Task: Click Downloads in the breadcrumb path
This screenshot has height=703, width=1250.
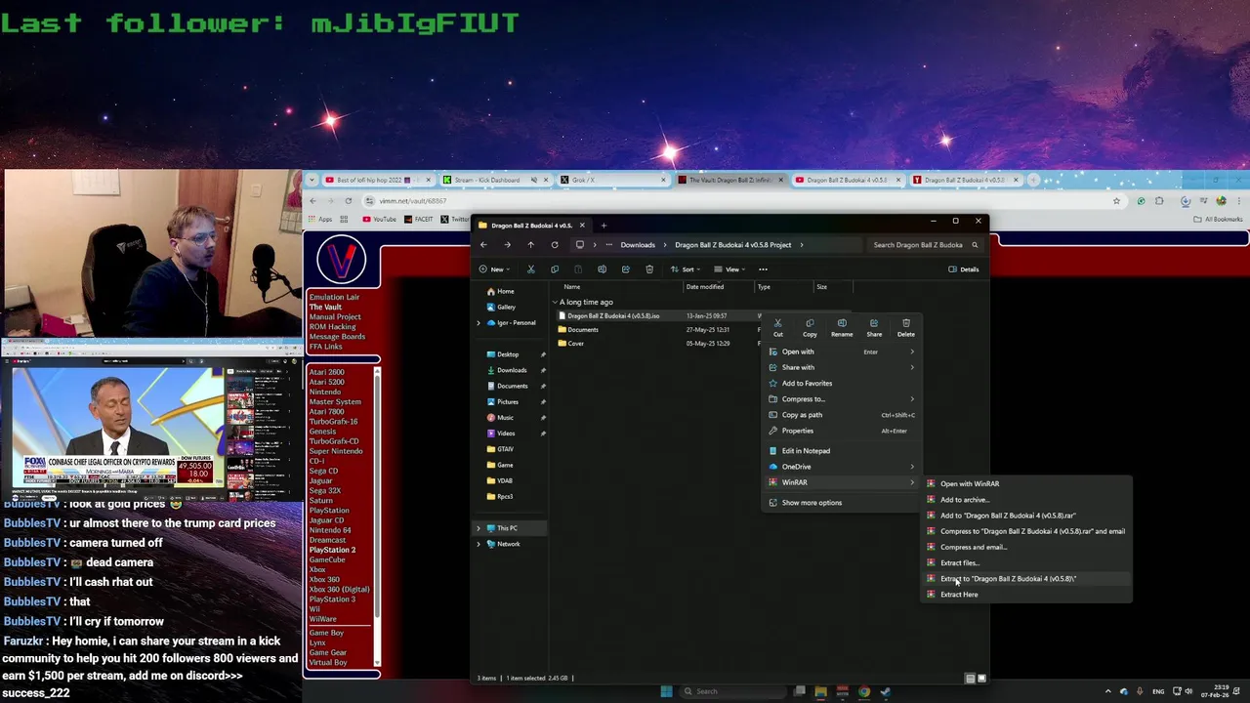Action: click(638, 245)
